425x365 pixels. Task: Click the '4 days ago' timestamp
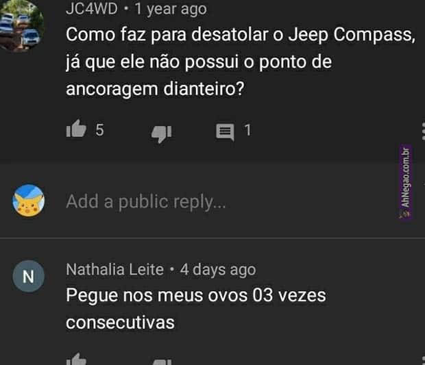218,270
